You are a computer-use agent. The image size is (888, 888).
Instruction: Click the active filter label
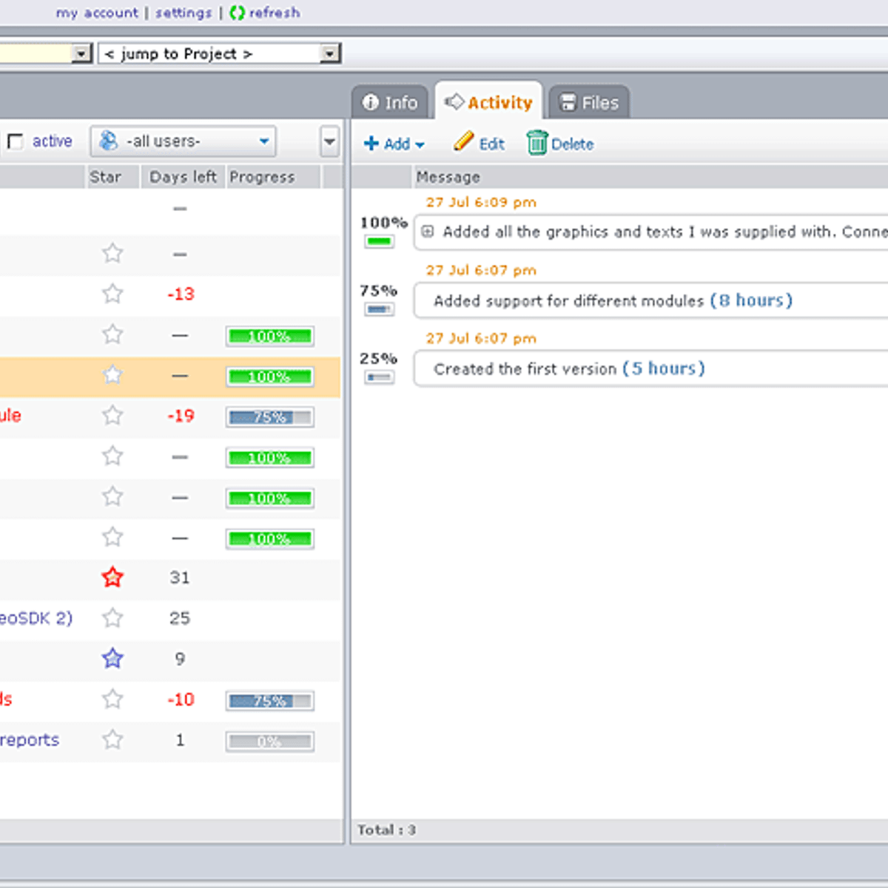(x=52, y=141)
